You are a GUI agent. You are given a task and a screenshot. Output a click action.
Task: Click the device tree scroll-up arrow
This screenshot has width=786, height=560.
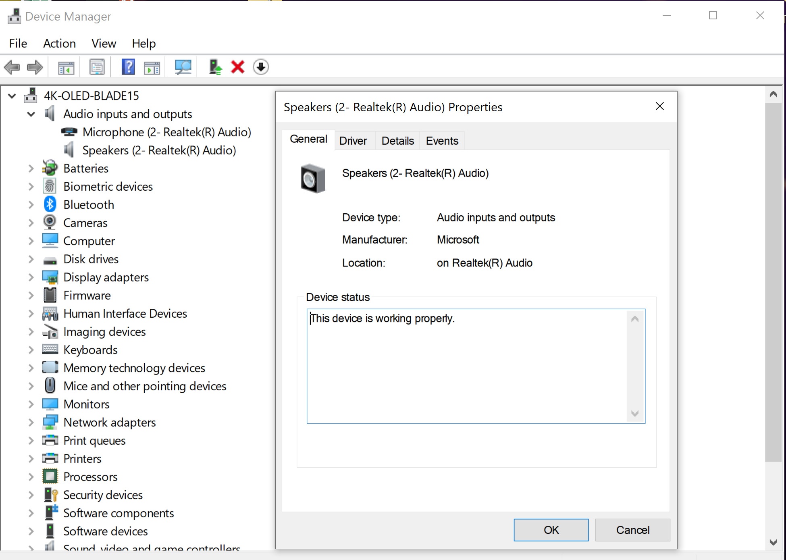[773, 94]
